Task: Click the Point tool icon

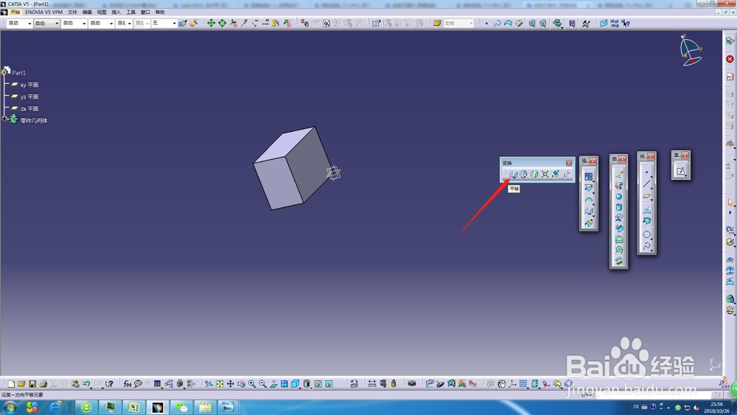Action: coord(647,172)
